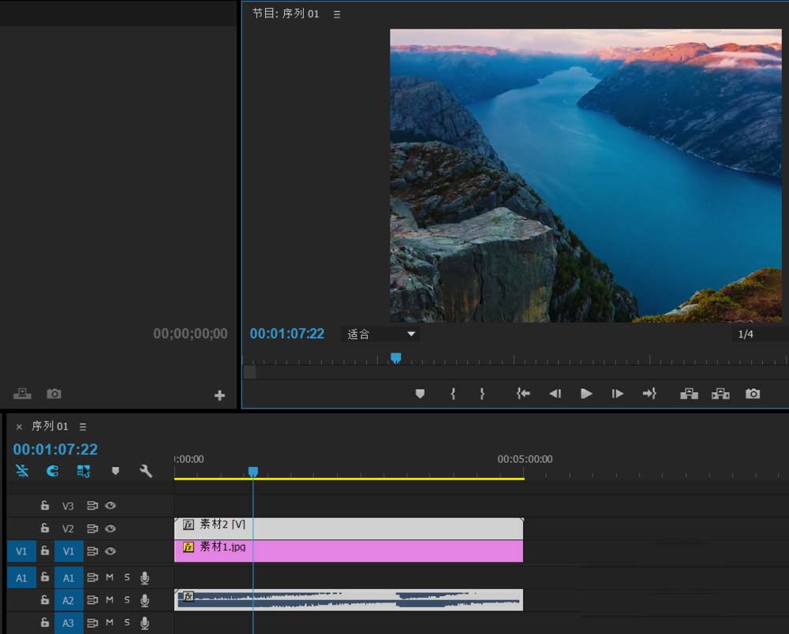Image resolution: width=789 pixels, height=634 pixels.
Task: Click the Lift button in program monitor
Action: click(x=689, y=393)
